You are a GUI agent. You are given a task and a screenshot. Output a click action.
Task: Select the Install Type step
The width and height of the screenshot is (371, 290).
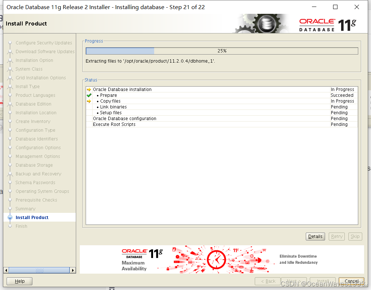tap(27, 87)
